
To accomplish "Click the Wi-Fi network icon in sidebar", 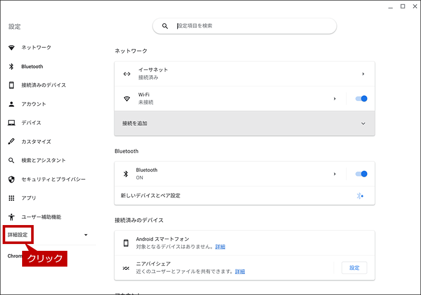I will pos(11,48).
